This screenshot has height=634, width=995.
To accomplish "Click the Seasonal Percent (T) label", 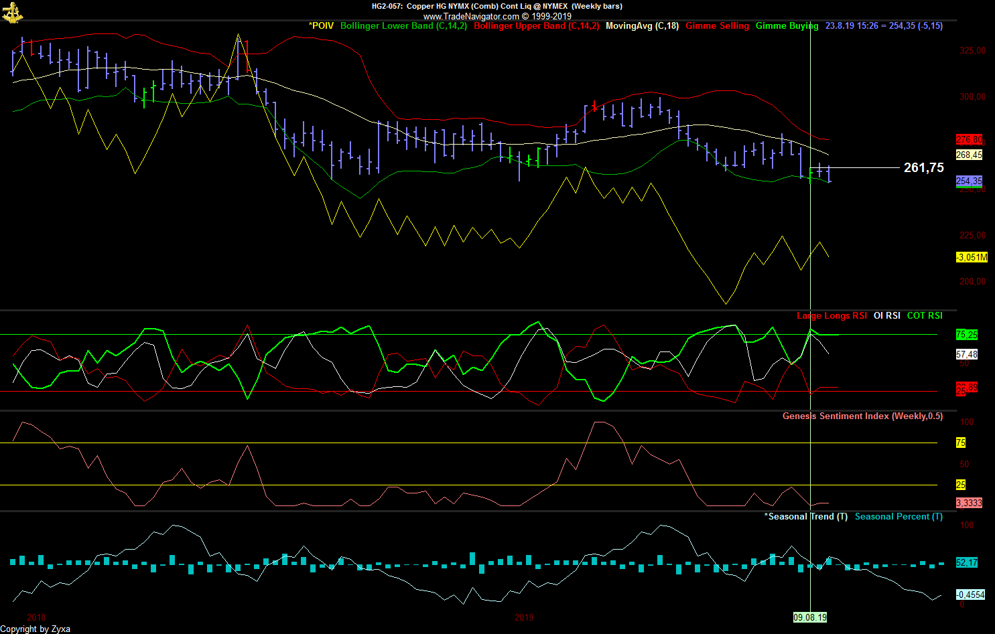I will tap(899, 516).
